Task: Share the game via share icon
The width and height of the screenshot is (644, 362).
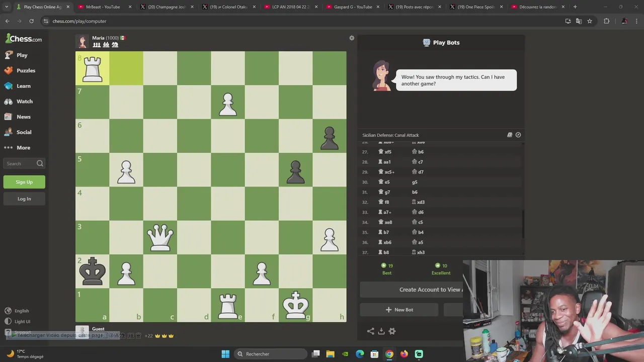Action: click(x=371, y=331)
